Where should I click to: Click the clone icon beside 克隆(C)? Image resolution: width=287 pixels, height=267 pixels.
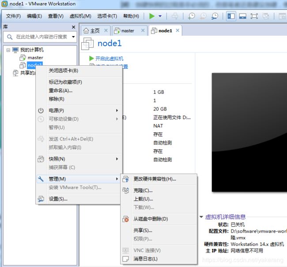(125, 190)
